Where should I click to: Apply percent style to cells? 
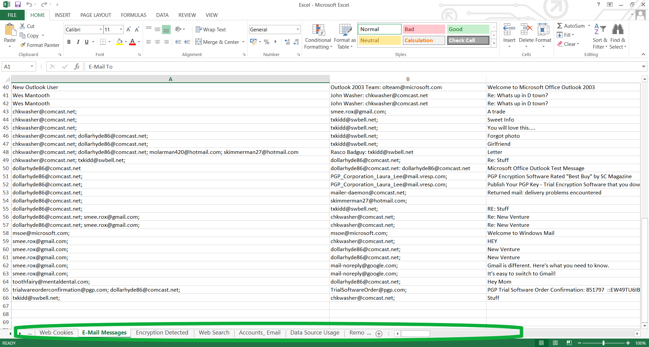click(267, 42)
